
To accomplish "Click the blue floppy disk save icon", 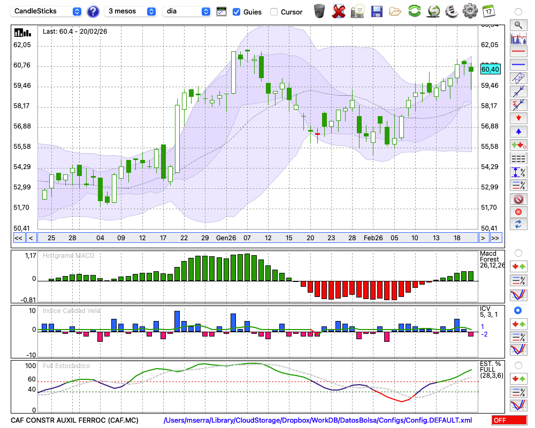I will coord(377,11).
